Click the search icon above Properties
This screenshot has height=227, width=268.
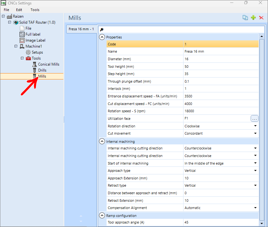click(102, 30)
